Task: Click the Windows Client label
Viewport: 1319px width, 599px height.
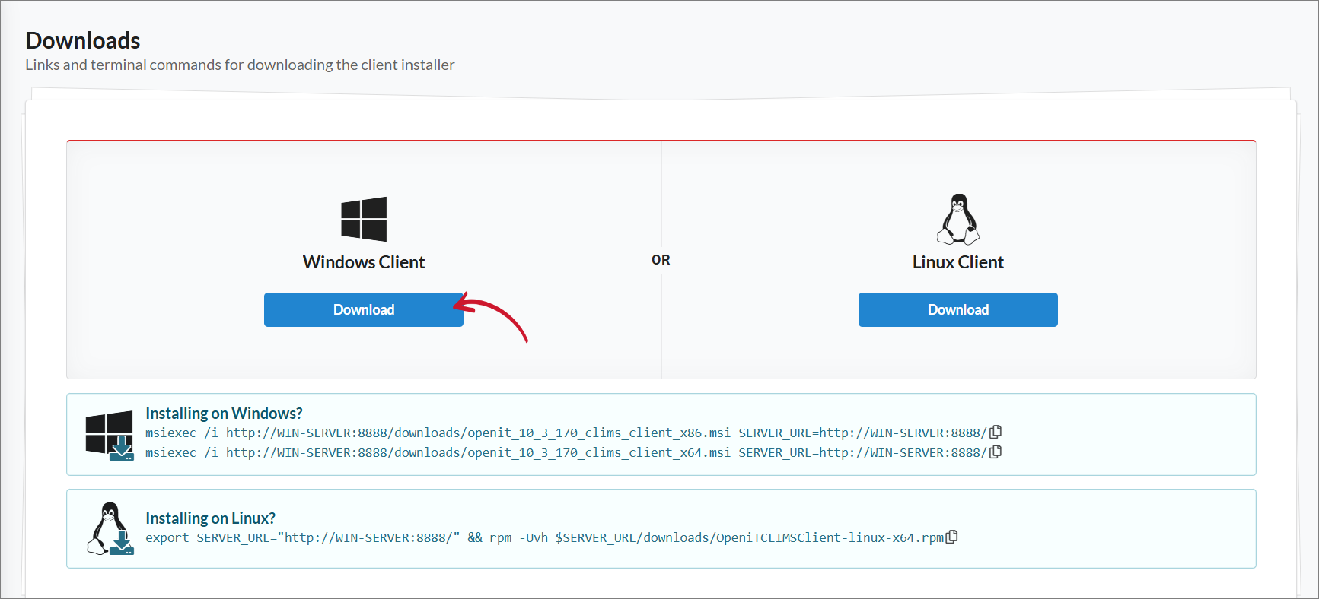Action: point(364,262)
